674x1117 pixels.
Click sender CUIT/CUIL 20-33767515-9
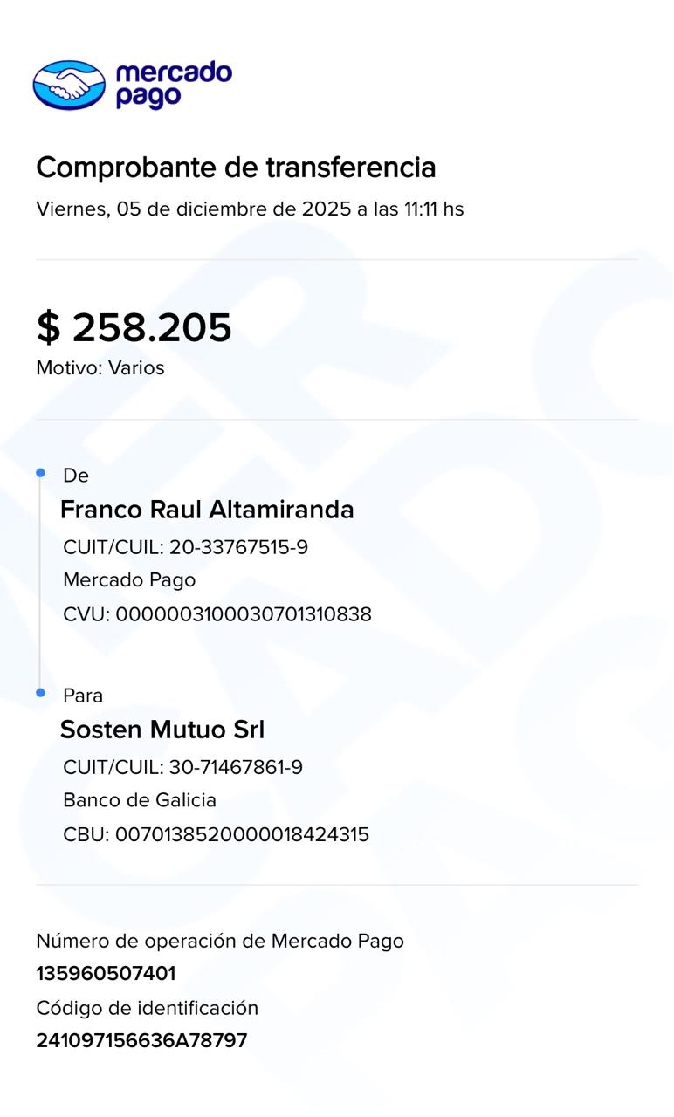point(185,547)
